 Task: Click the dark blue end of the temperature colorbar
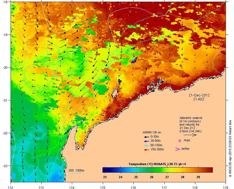(x=104, y=170)
